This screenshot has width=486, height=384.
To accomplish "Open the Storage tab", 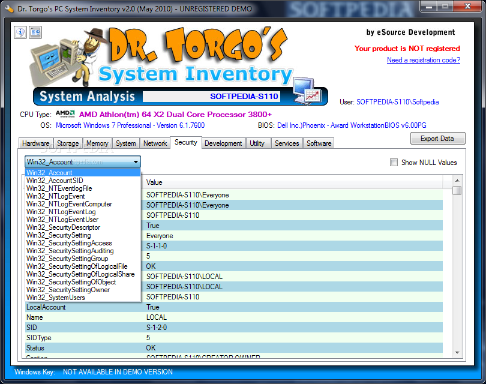I will [x=68, y=143].
